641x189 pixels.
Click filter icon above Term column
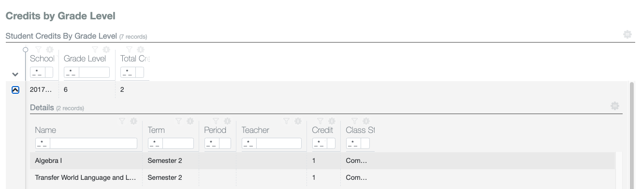pos(179,121)
